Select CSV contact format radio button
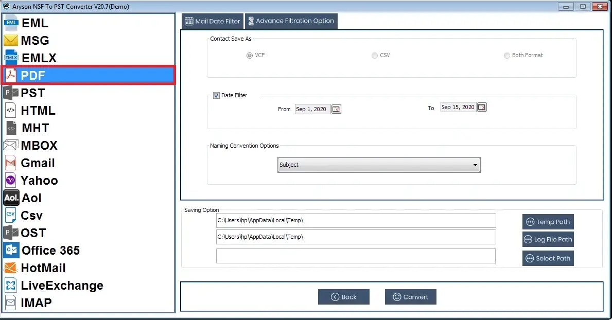The height and width of the screenshot is (320, 612). (x=375, y=56)
